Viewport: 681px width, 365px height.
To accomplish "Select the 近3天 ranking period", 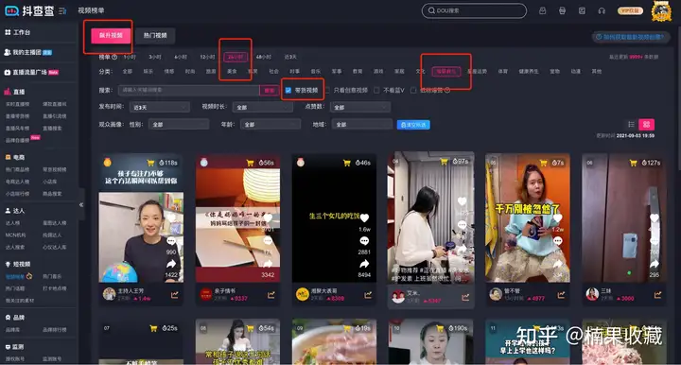I will (x=290, y=57).
